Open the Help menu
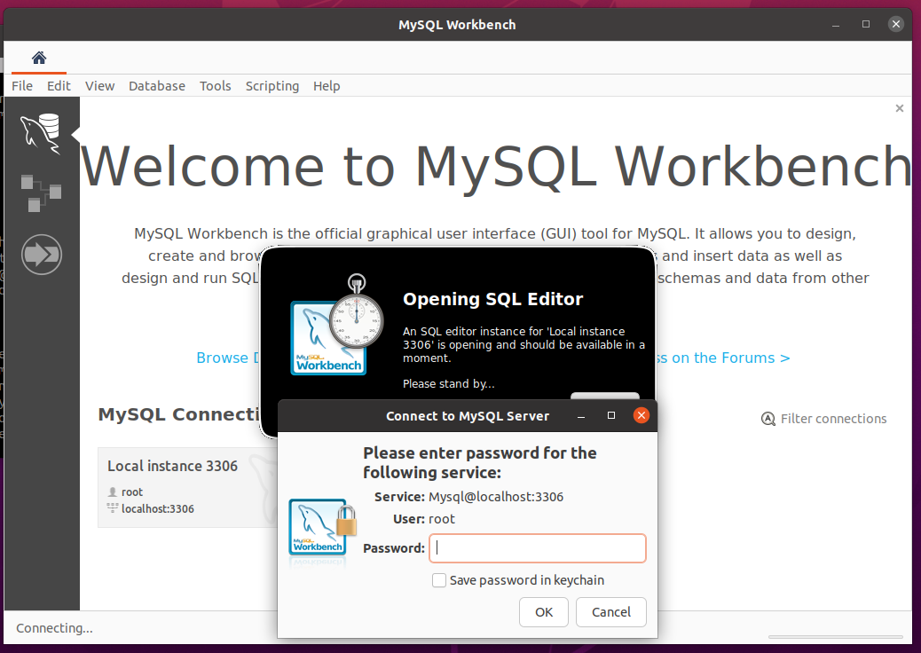 [327, 86]
